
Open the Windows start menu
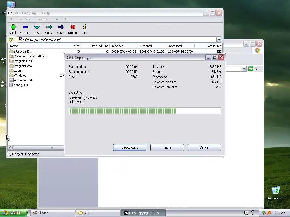(13, 213)
